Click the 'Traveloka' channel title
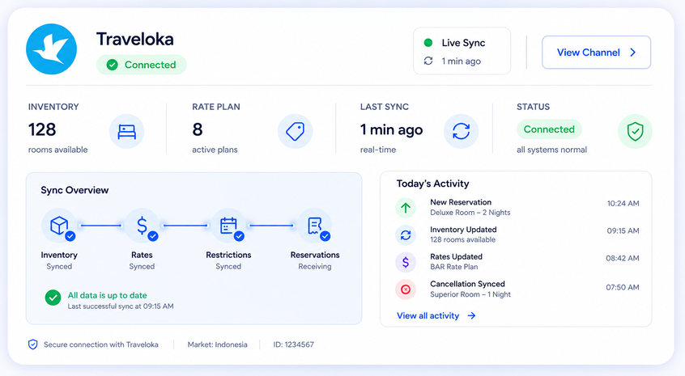685x376 pixels. (x=135, y=40)
